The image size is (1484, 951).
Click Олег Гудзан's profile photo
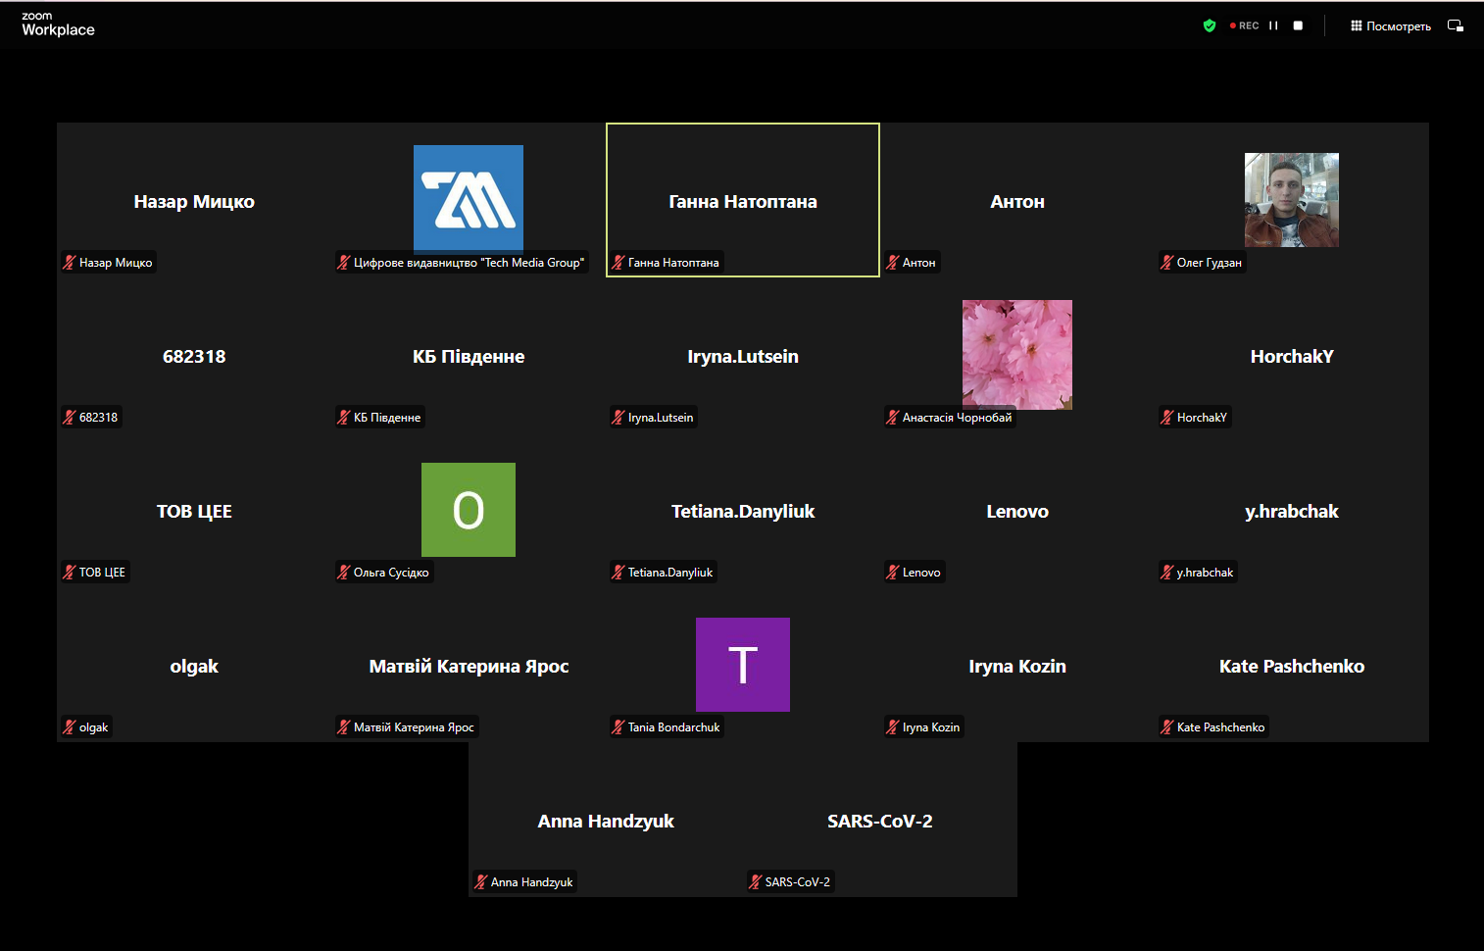[1291, 200]
